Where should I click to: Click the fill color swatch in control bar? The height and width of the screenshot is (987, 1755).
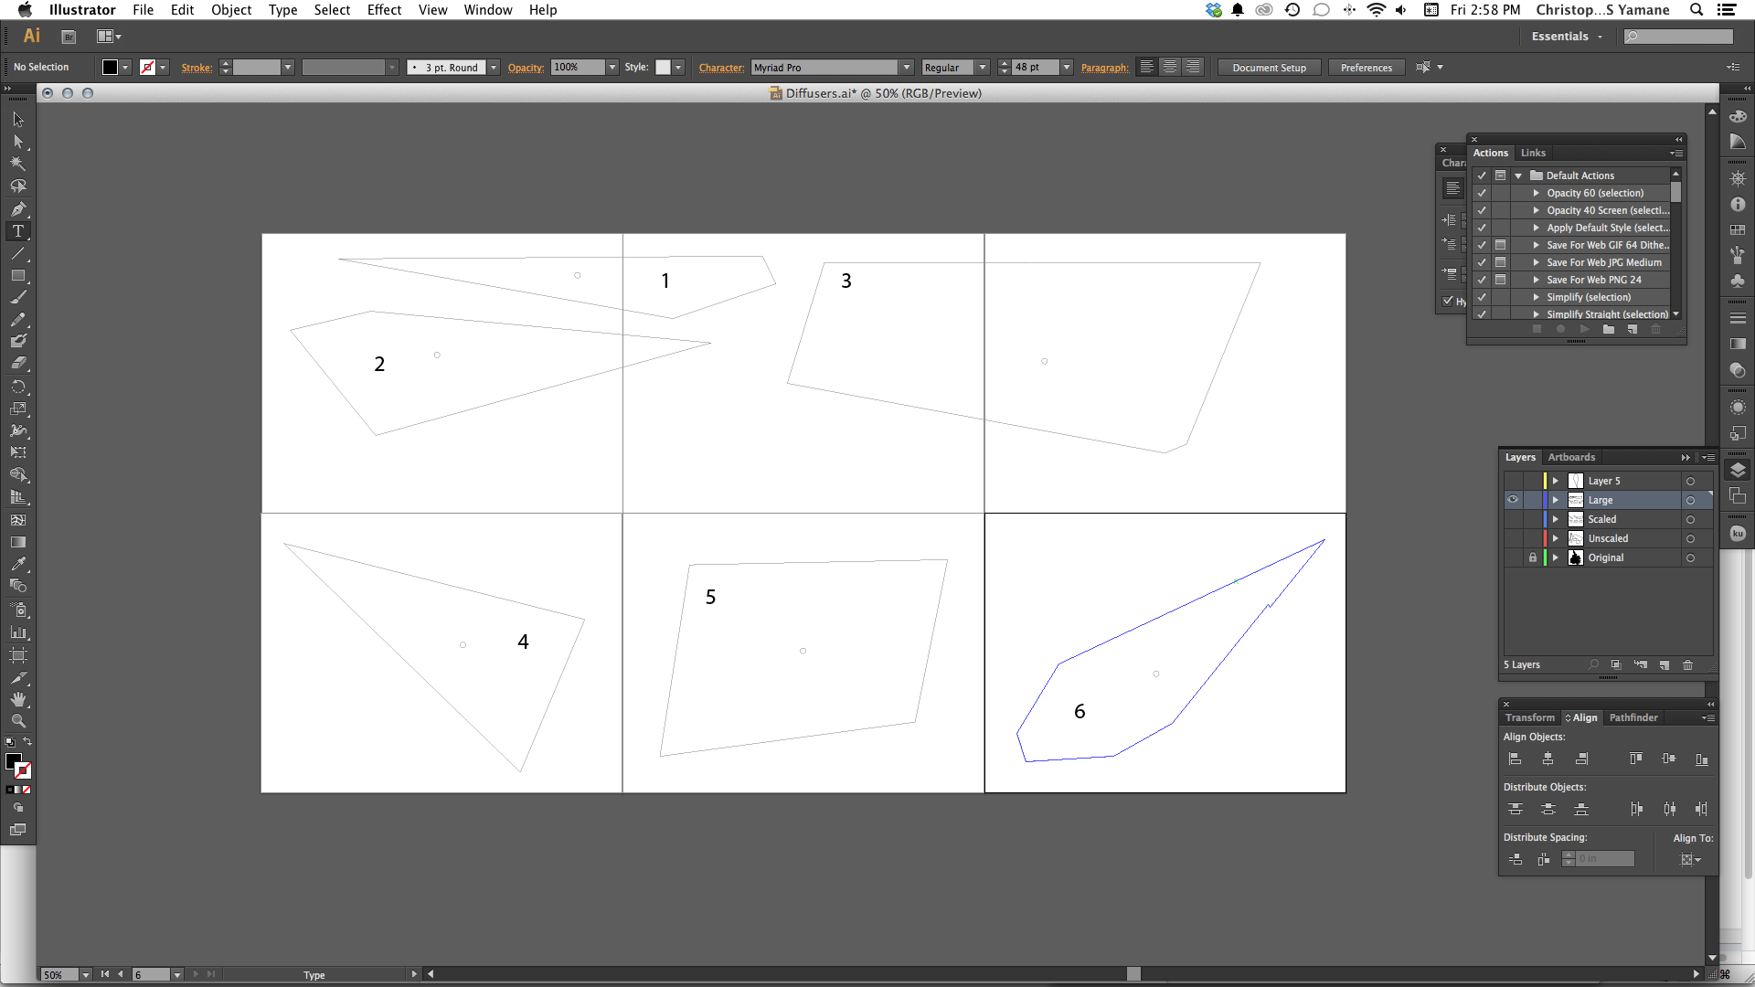[110, 68]
